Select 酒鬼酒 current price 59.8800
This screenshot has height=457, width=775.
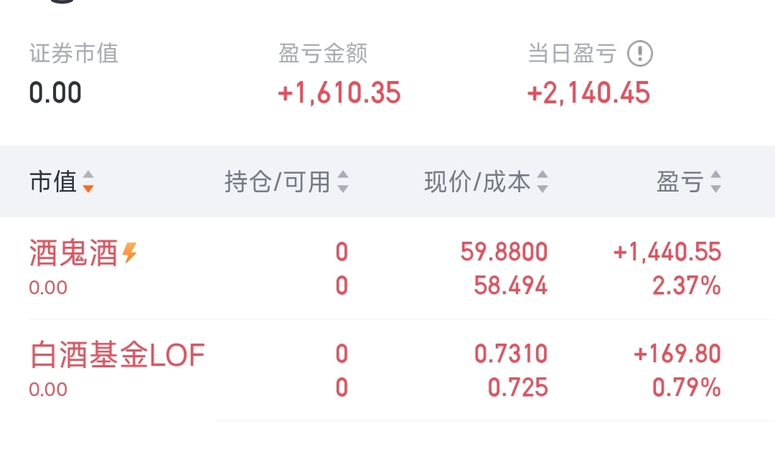[x=504, y=252]
